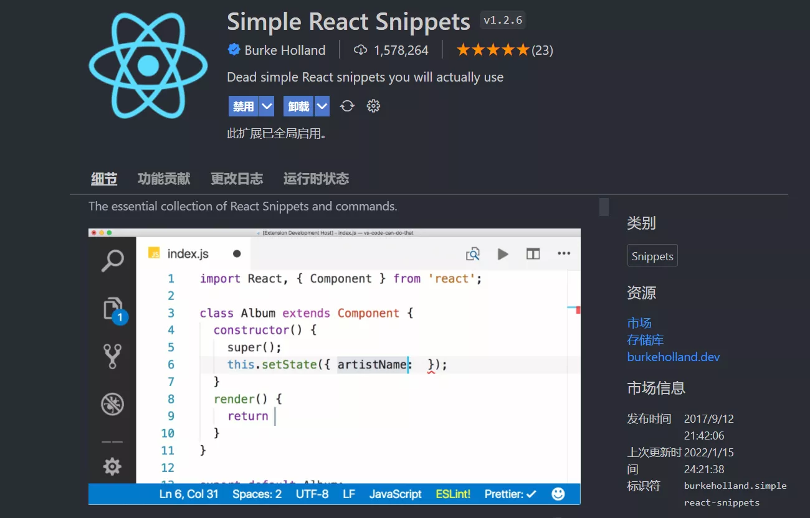This screenshot has width=810, height=518.
Task: Open the 市场 marketplace link
Action: coord(639,323)
